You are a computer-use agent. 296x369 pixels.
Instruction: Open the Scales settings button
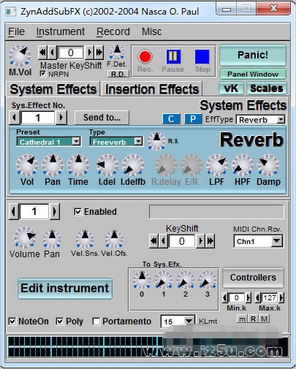267,88
